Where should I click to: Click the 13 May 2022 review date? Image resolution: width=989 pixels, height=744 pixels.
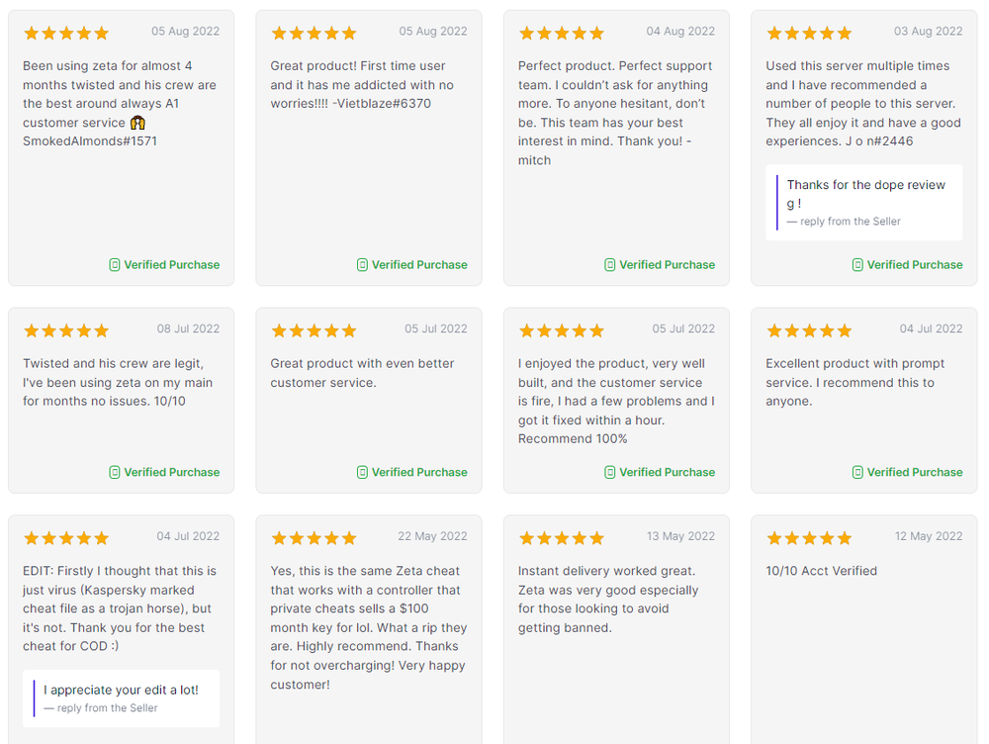tap(680, 536)
